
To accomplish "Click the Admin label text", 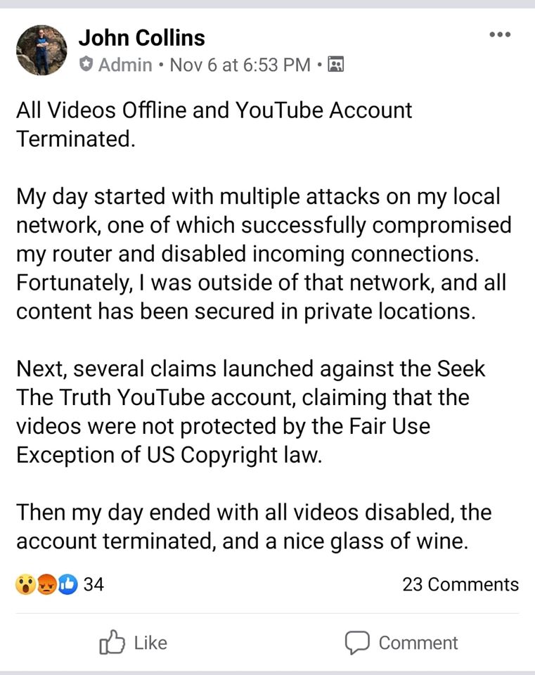I will click(x=125, y=65).
